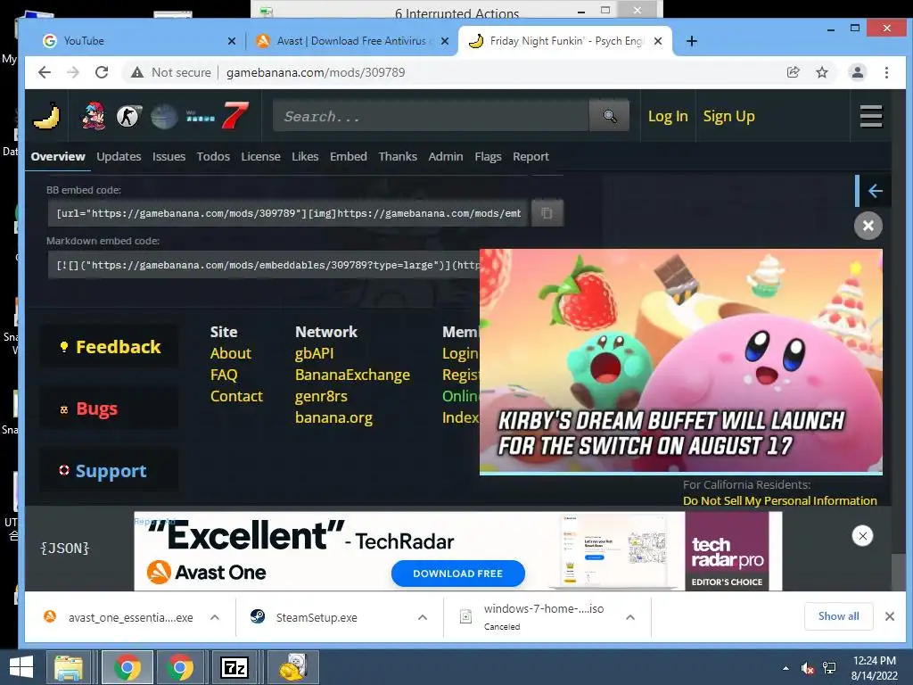Open the Embed tab
The width and height of the screenshot is (913, 685).
(x=349, y=157)
